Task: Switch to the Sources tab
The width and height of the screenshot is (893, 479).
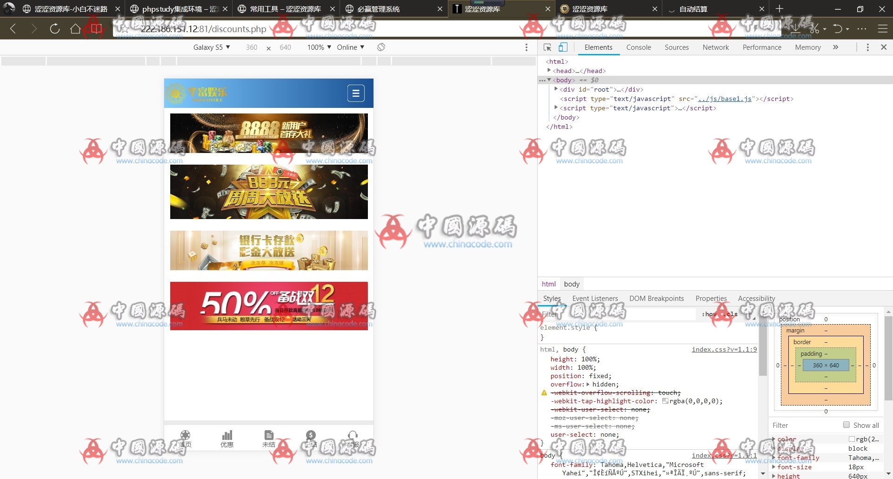Action: point(677,47)
